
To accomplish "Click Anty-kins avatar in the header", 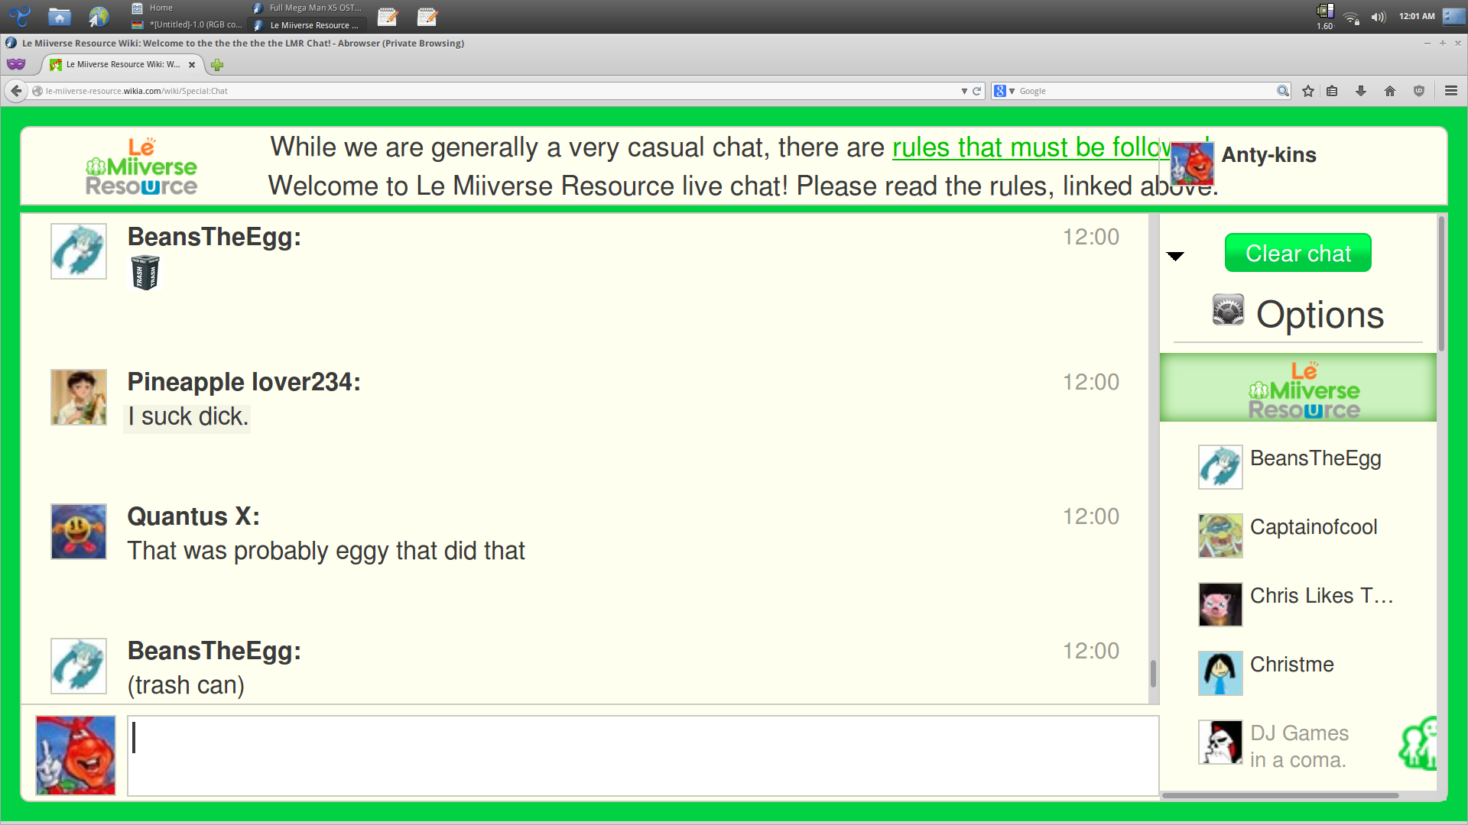I will (1192, 163).
